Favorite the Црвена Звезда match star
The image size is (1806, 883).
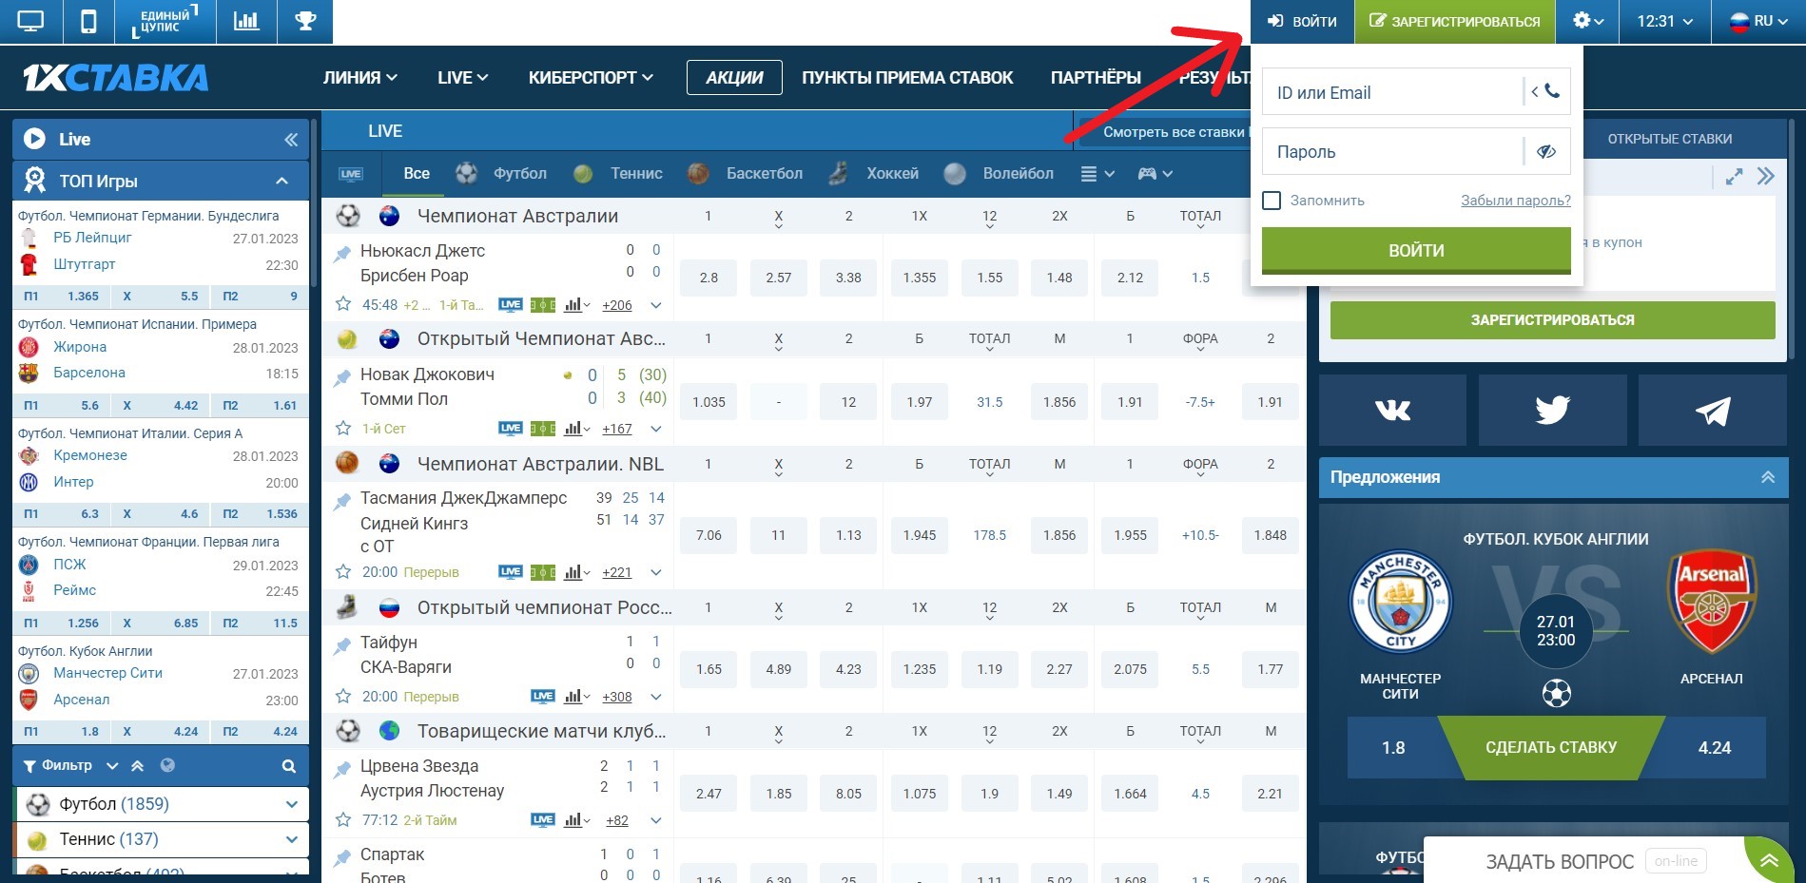click(x=343, y=819)
